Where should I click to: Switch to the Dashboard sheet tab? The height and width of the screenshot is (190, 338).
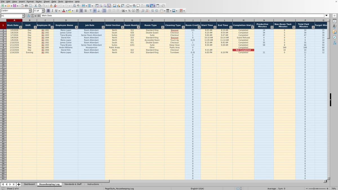29,184
